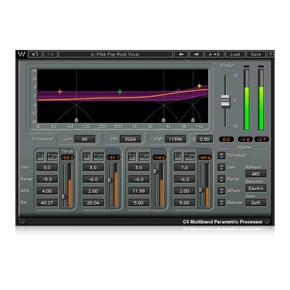This screenshot has height=290, width=290.
Task: Click the left output meter clip indicator
Action: point(246,67)
